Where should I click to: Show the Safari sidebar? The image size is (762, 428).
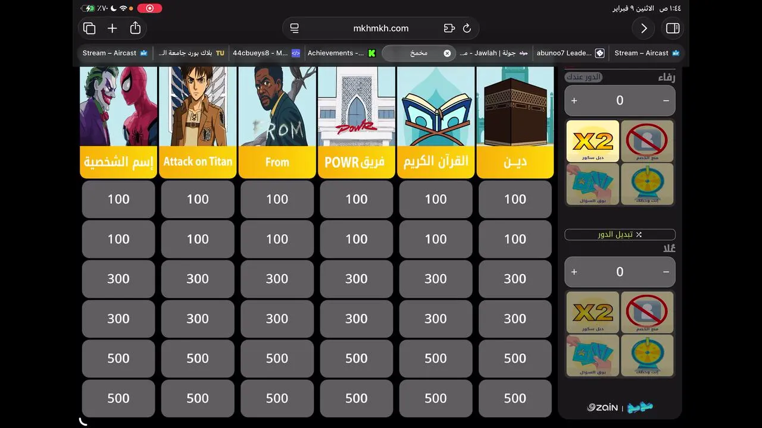(x=673, y=29)
